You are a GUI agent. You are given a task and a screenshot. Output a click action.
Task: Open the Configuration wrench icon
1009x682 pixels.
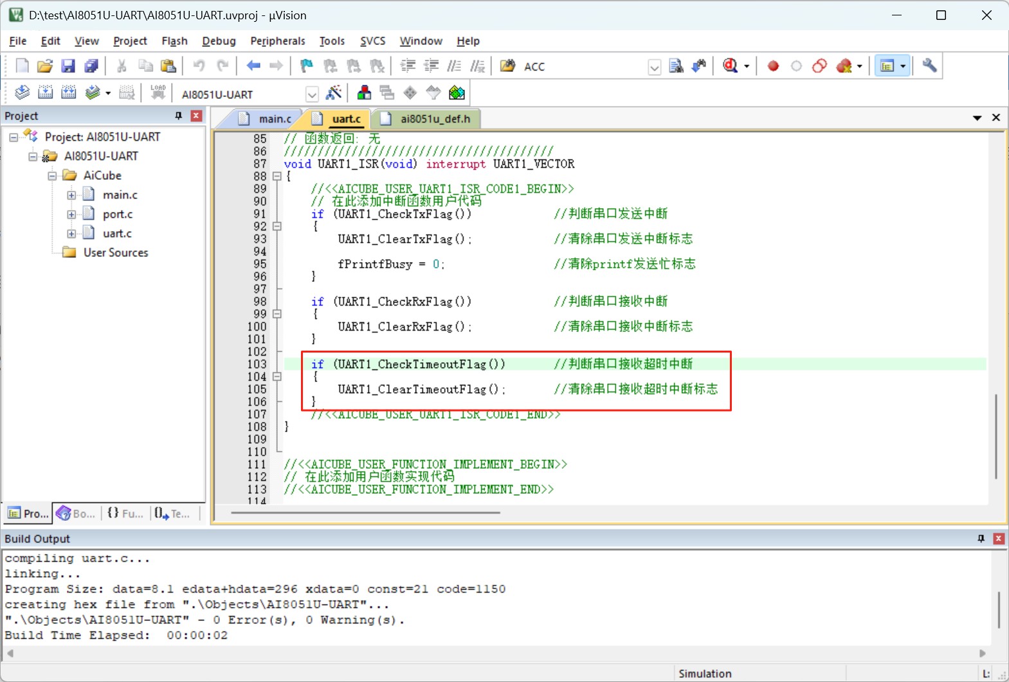coord(929,66)
